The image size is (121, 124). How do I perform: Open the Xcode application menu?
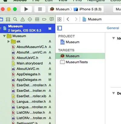pyautogui.click(x=20, y=1)
